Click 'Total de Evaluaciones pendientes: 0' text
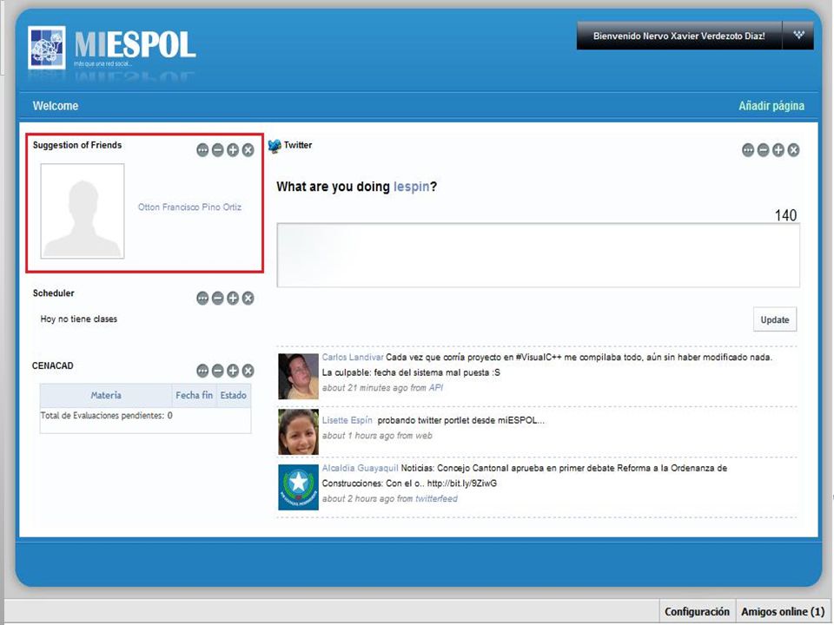 coord(106,416)
